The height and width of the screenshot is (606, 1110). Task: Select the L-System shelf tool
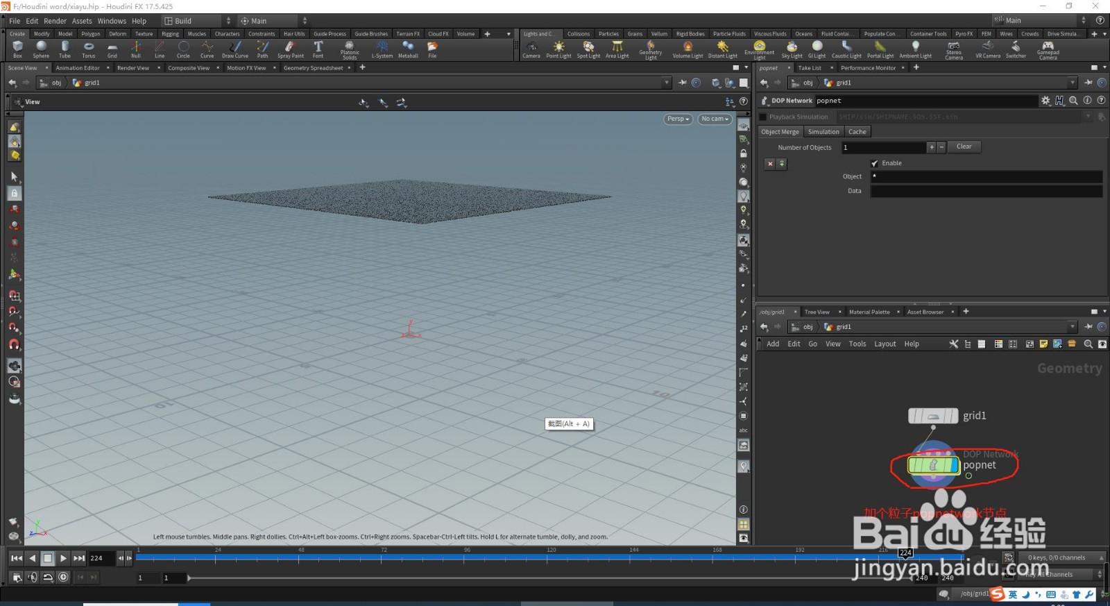click(x=382, y=49)
